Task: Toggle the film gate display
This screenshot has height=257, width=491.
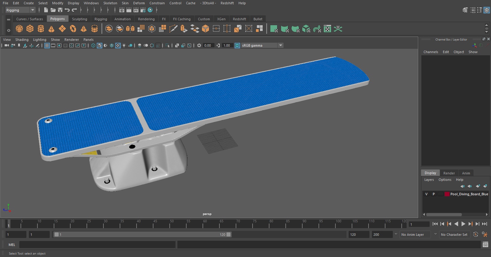Action: click(x=53, y=45)
